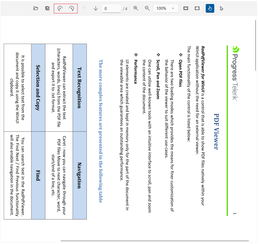Open the 100% zoom level dropdown

pyautogui.click(x=166, y=9)
